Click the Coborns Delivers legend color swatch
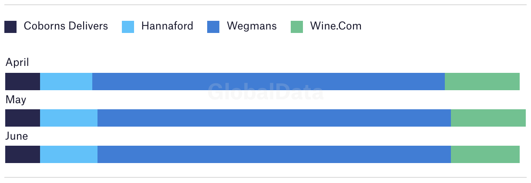Viewport: 531px width, 183px height. coord(10,27)
